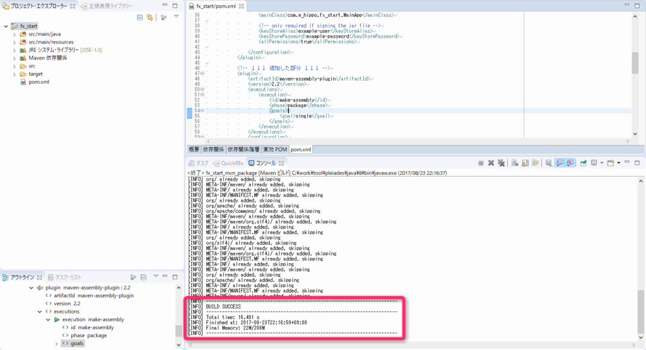
Task: Remove the launch with the single X icon
Action: (491, 163)
